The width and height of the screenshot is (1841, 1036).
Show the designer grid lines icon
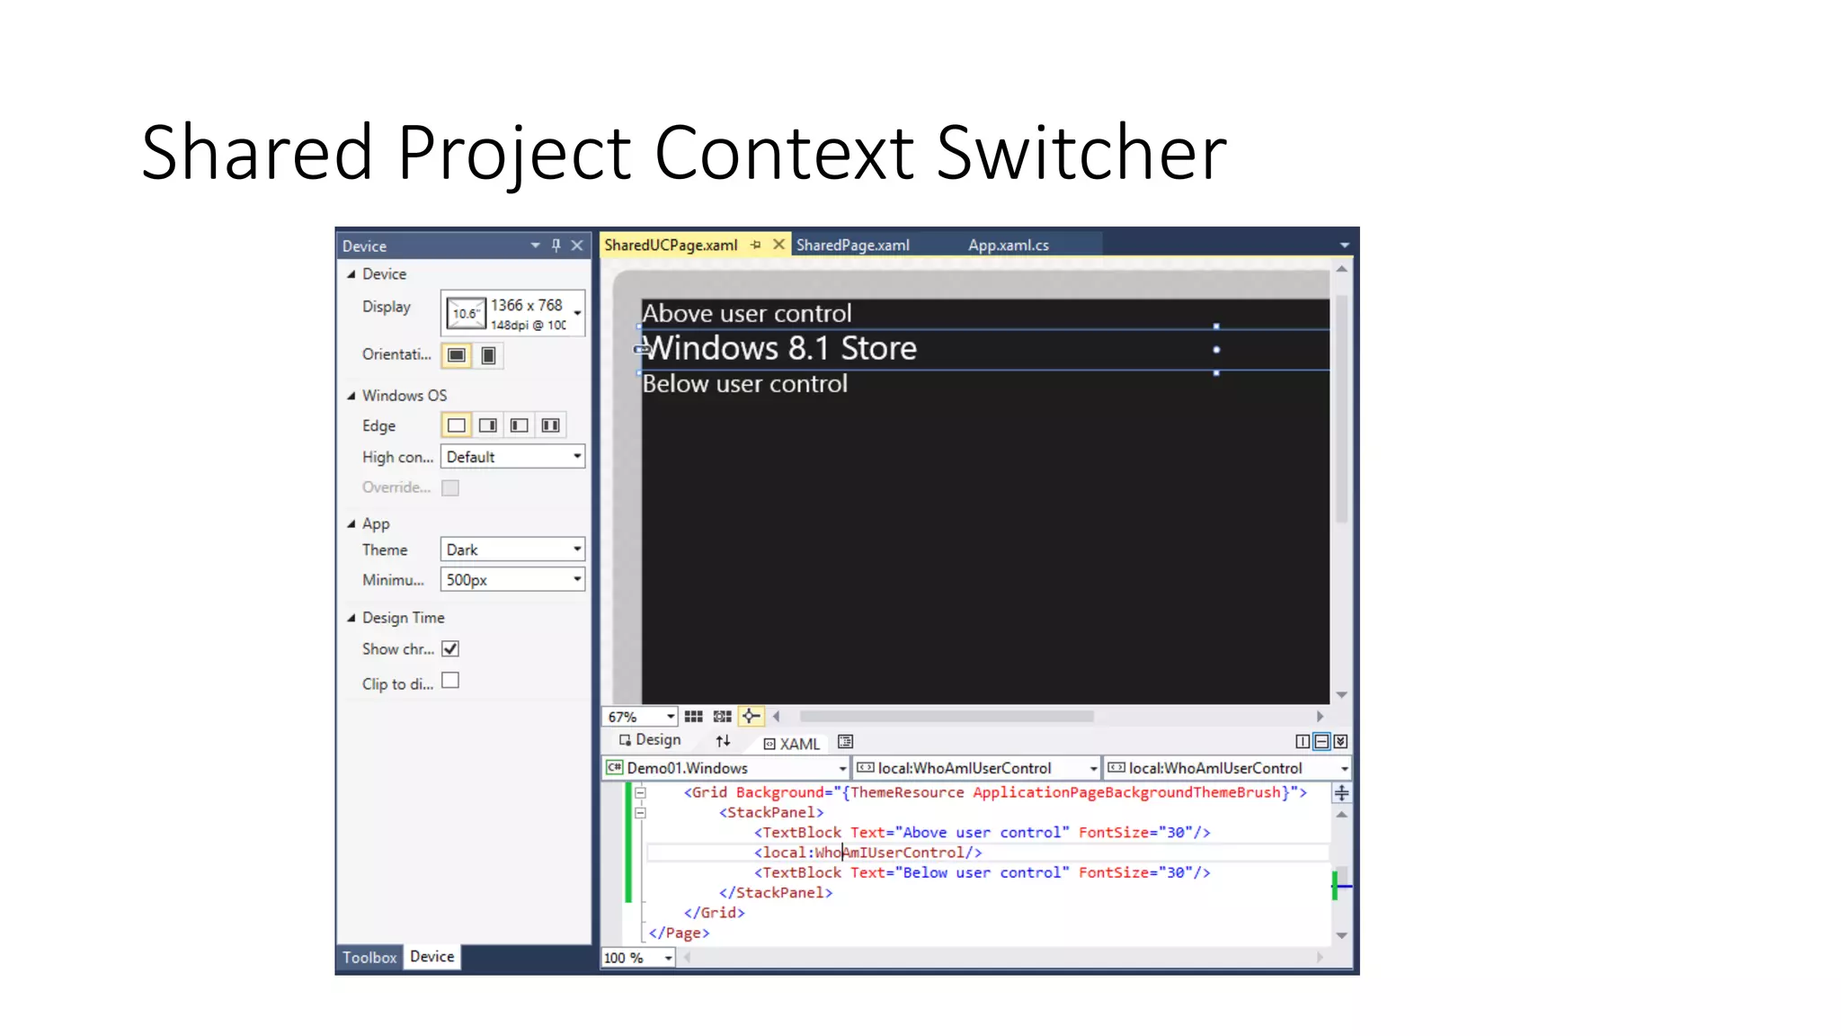[x=693, y=717]
